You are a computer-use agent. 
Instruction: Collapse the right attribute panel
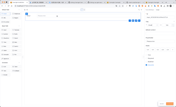tap(144, 57)
